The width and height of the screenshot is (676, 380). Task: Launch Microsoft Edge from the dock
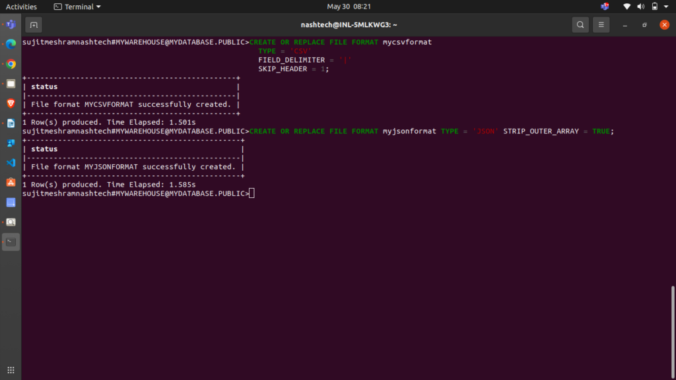click(11, 44)
